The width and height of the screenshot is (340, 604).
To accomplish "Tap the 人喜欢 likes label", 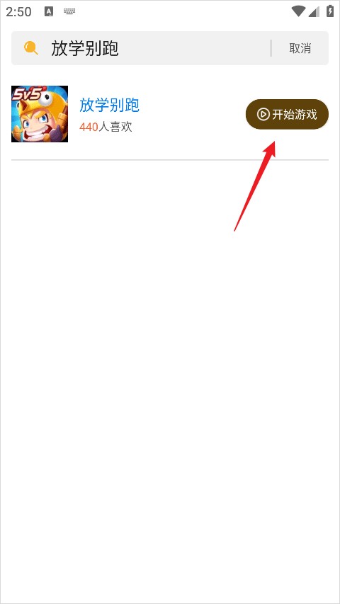I will (x=115, y=127).
